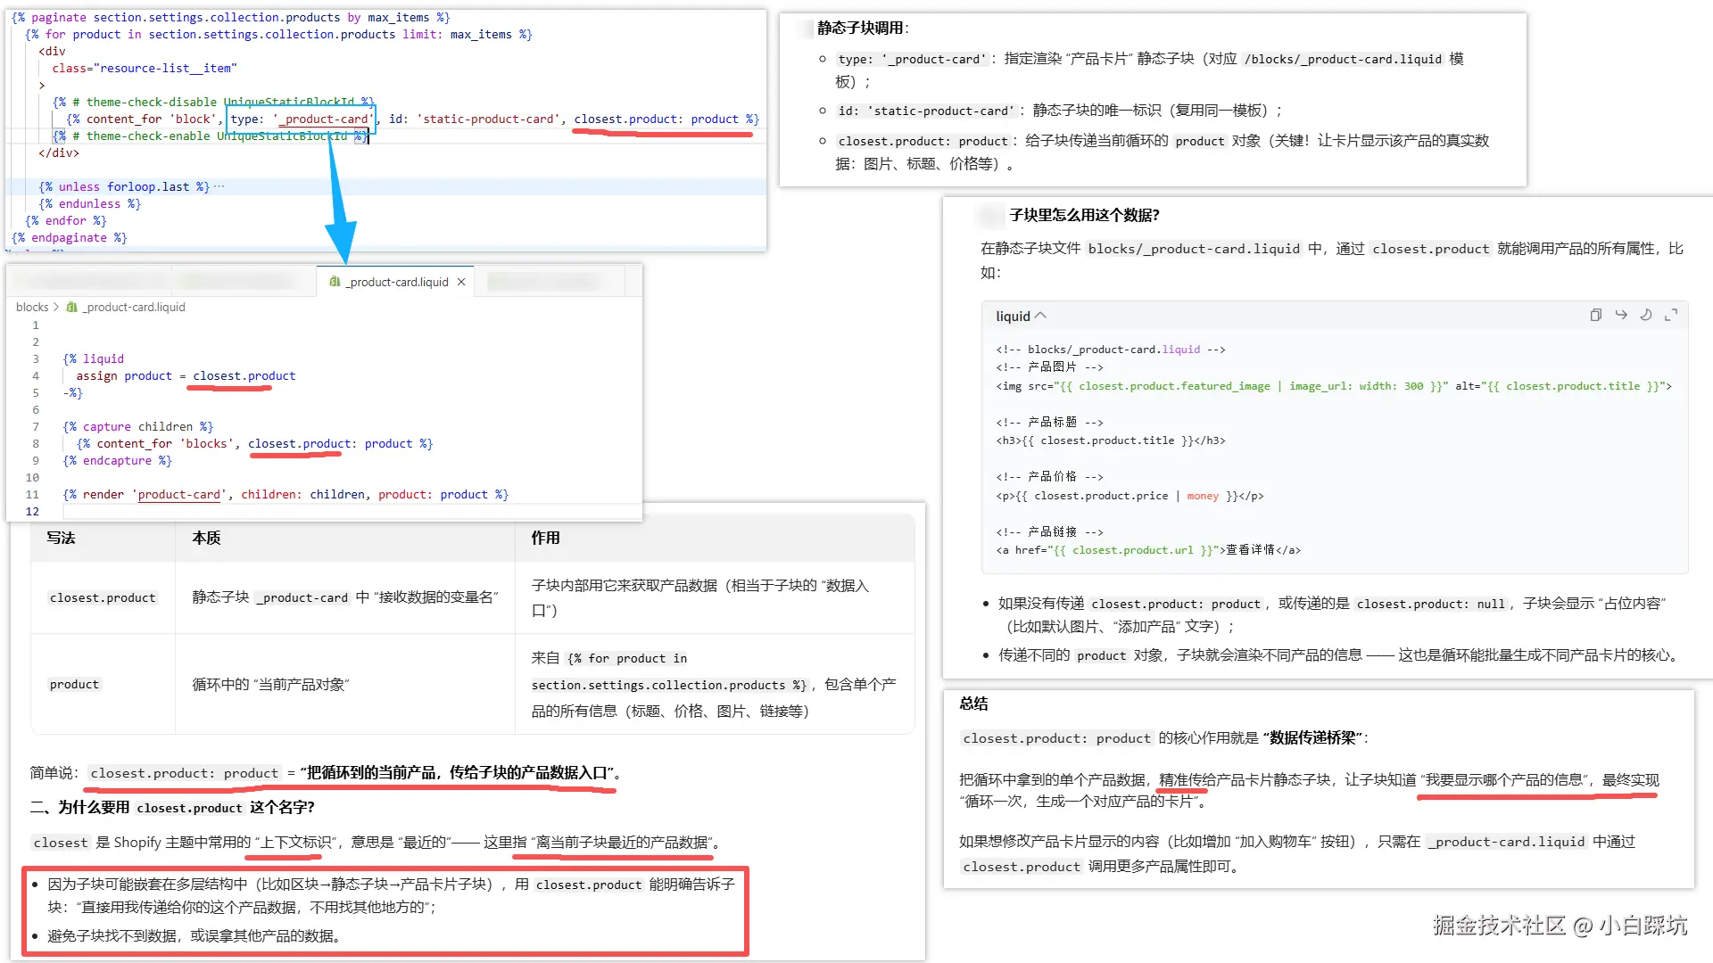Screen dimensions: 1713x963
Task: Open the first blurred editor tab
Action: pyautogui.click(x=89, y=282)
